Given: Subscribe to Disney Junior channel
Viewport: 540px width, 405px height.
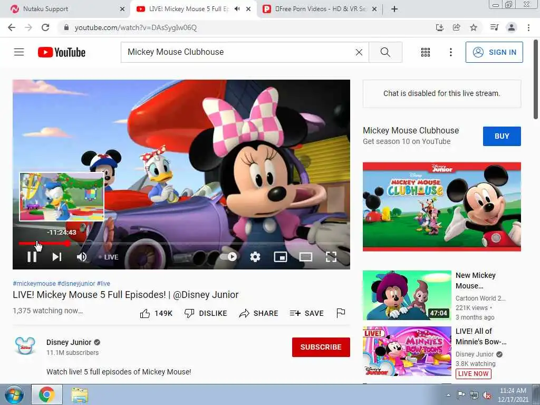Looking at the screenshot, I should point(321,347).
